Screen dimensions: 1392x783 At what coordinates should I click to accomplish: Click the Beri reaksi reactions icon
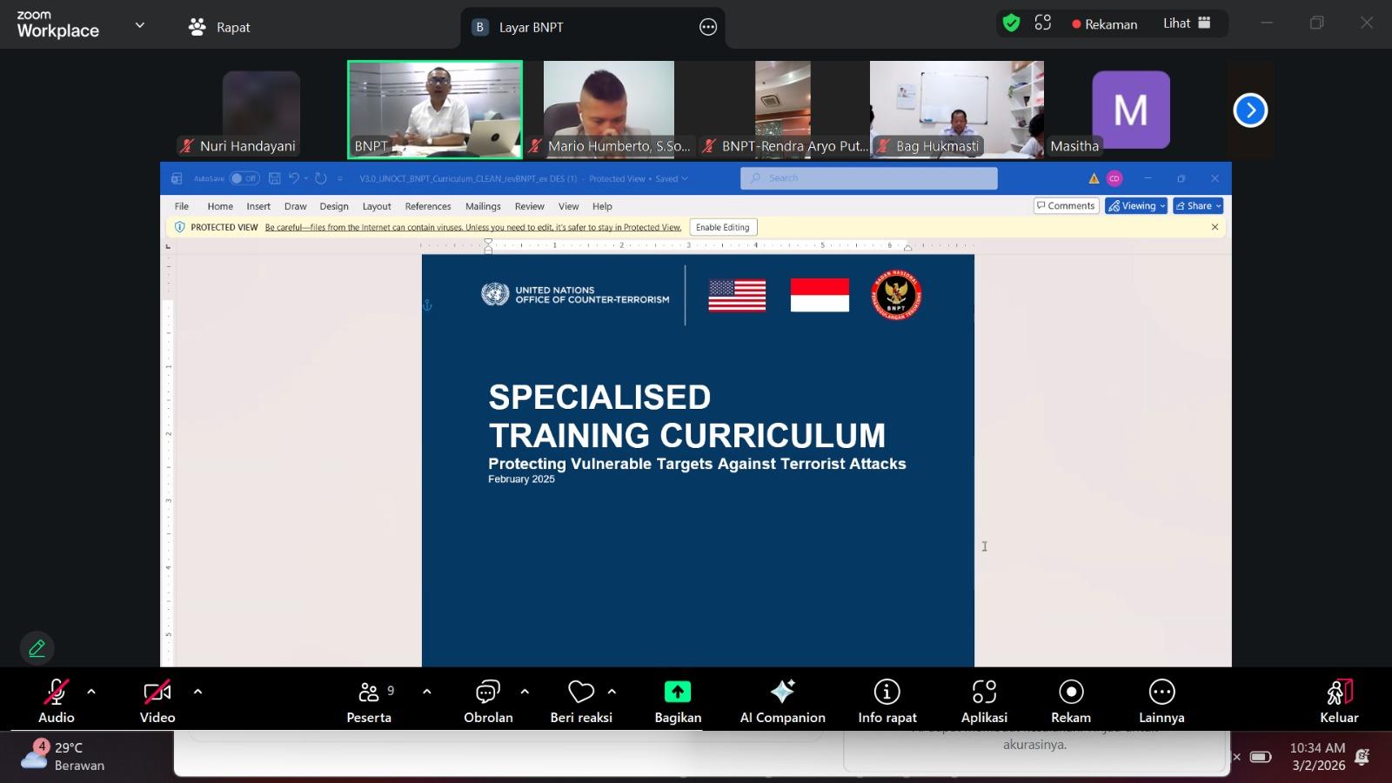coord(580,692)
